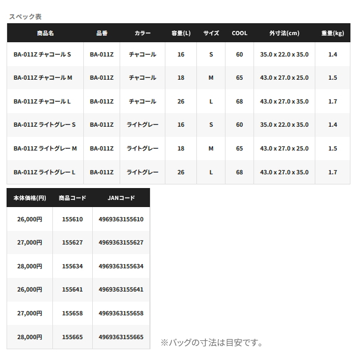Screen dimensions: 357x357
Task: Click the カラー column header
Action: point(143,33)
